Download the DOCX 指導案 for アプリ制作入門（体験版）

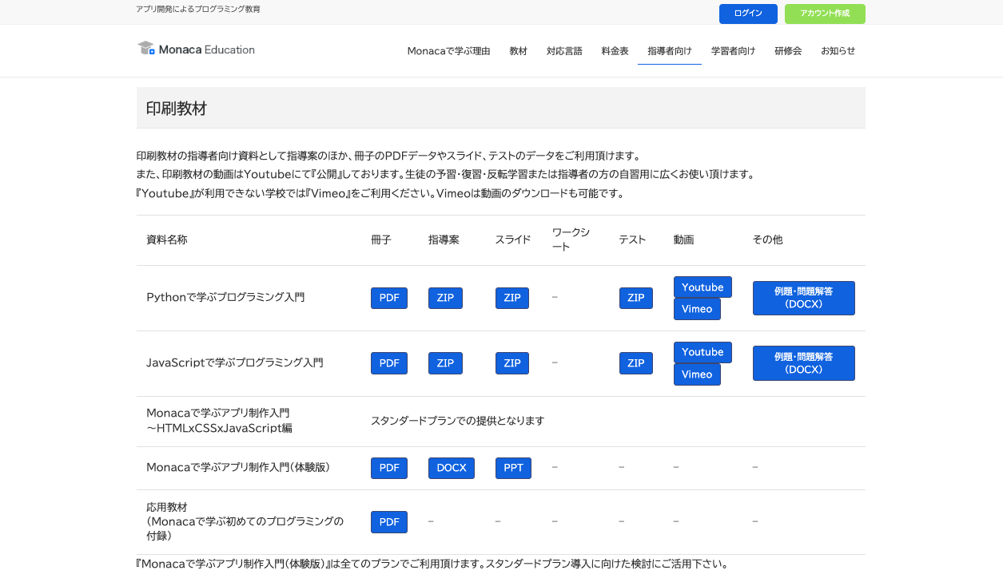(x=451, y=468)
